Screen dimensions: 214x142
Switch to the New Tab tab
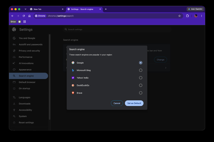(x=46, y=9)
